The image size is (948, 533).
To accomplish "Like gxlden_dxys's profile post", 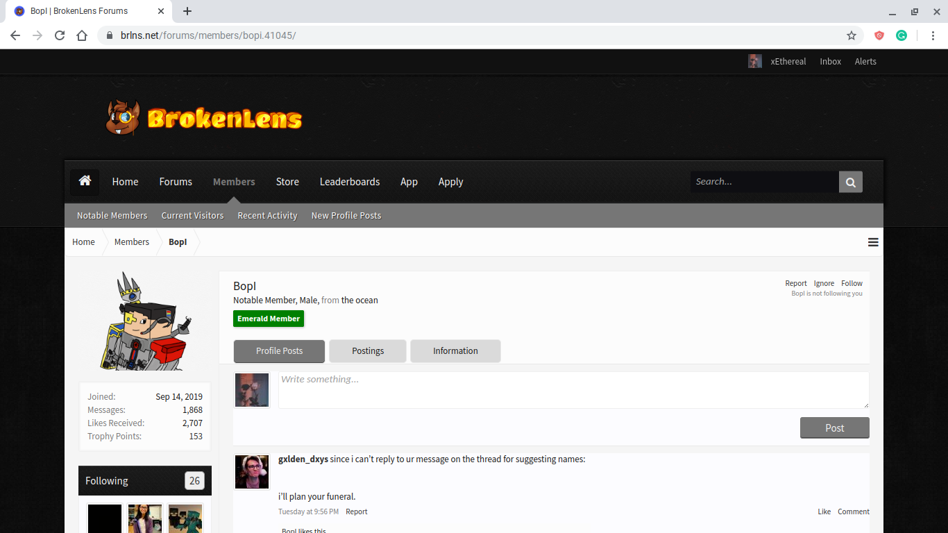I will coord(824,511).
